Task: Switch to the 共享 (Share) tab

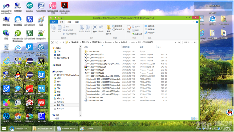Action: pyautogui.click(x=69, y=22)
